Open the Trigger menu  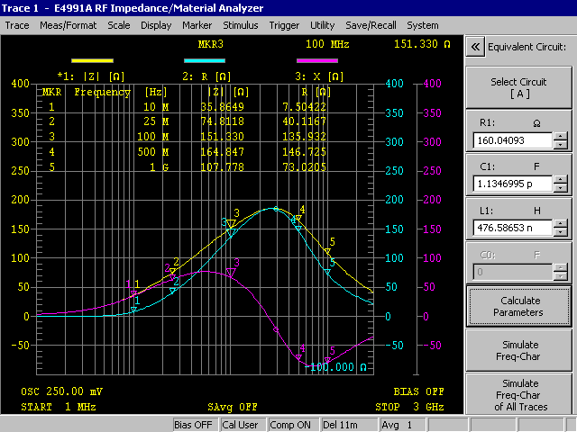[284, 25]
